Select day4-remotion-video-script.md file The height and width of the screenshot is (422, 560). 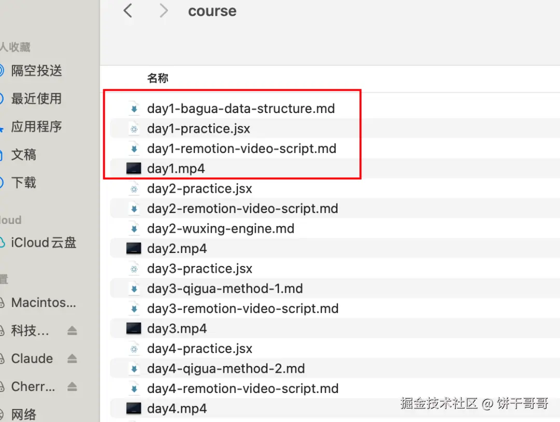coord(242,388)
